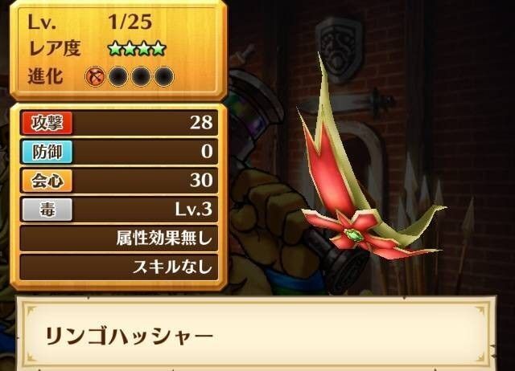Tap the Lv. 1/25 level text
515x371 pixels.
[x=90, y=22]
